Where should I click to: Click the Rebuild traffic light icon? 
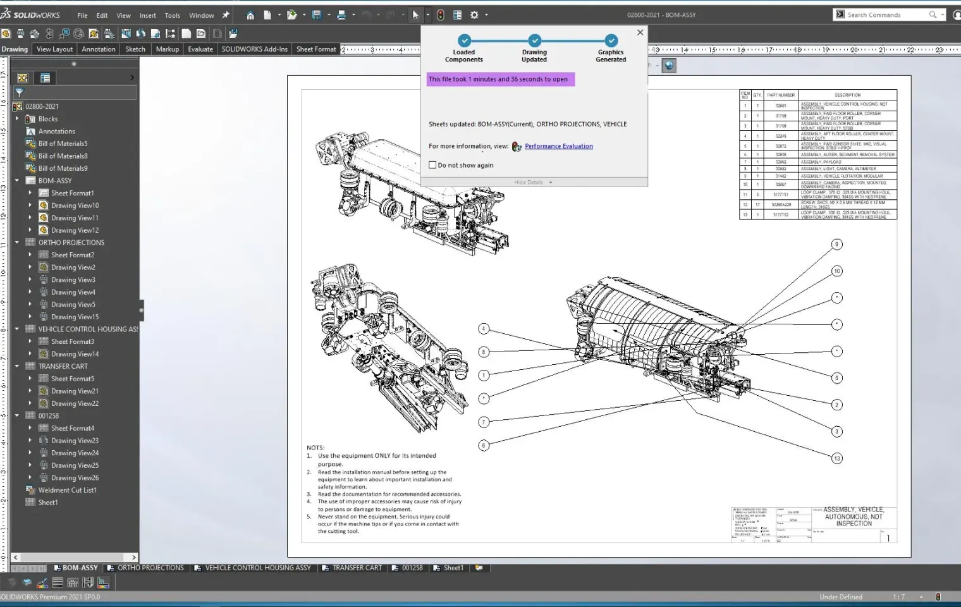coord(441,15)
